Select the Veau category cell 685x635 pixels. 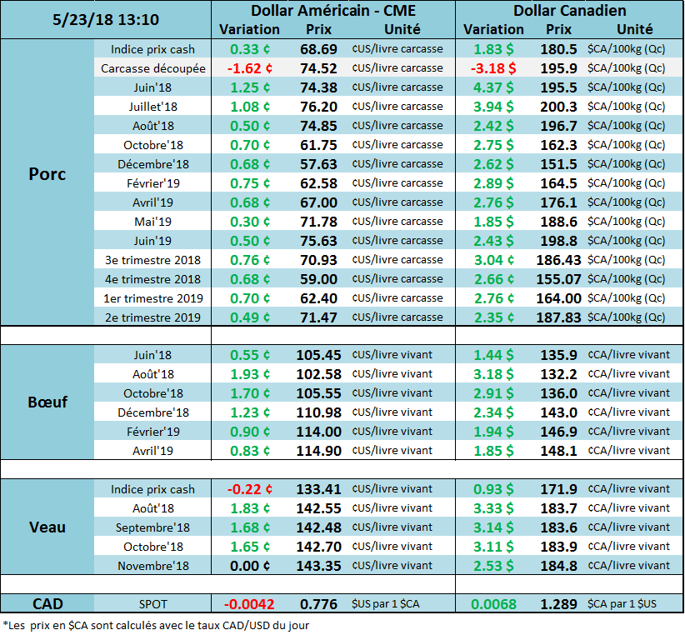47,527
